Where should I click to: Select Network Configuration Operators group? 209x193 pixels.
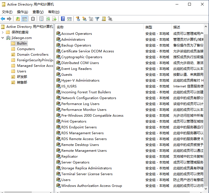point(89,98)
